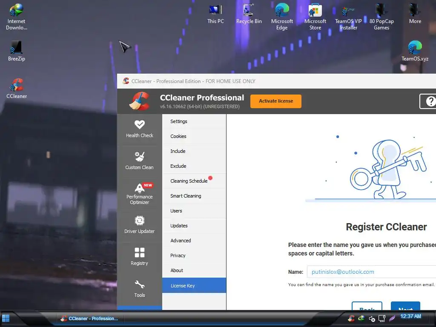Viewport: 436px width, 327px height.
Task: Open the Updates options page
Action: 194,226
